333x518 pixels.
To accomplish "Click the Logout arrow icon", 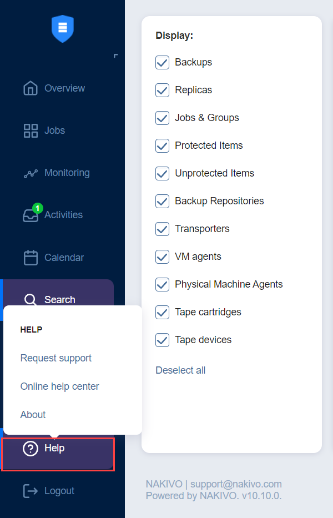I will [31, 491].
